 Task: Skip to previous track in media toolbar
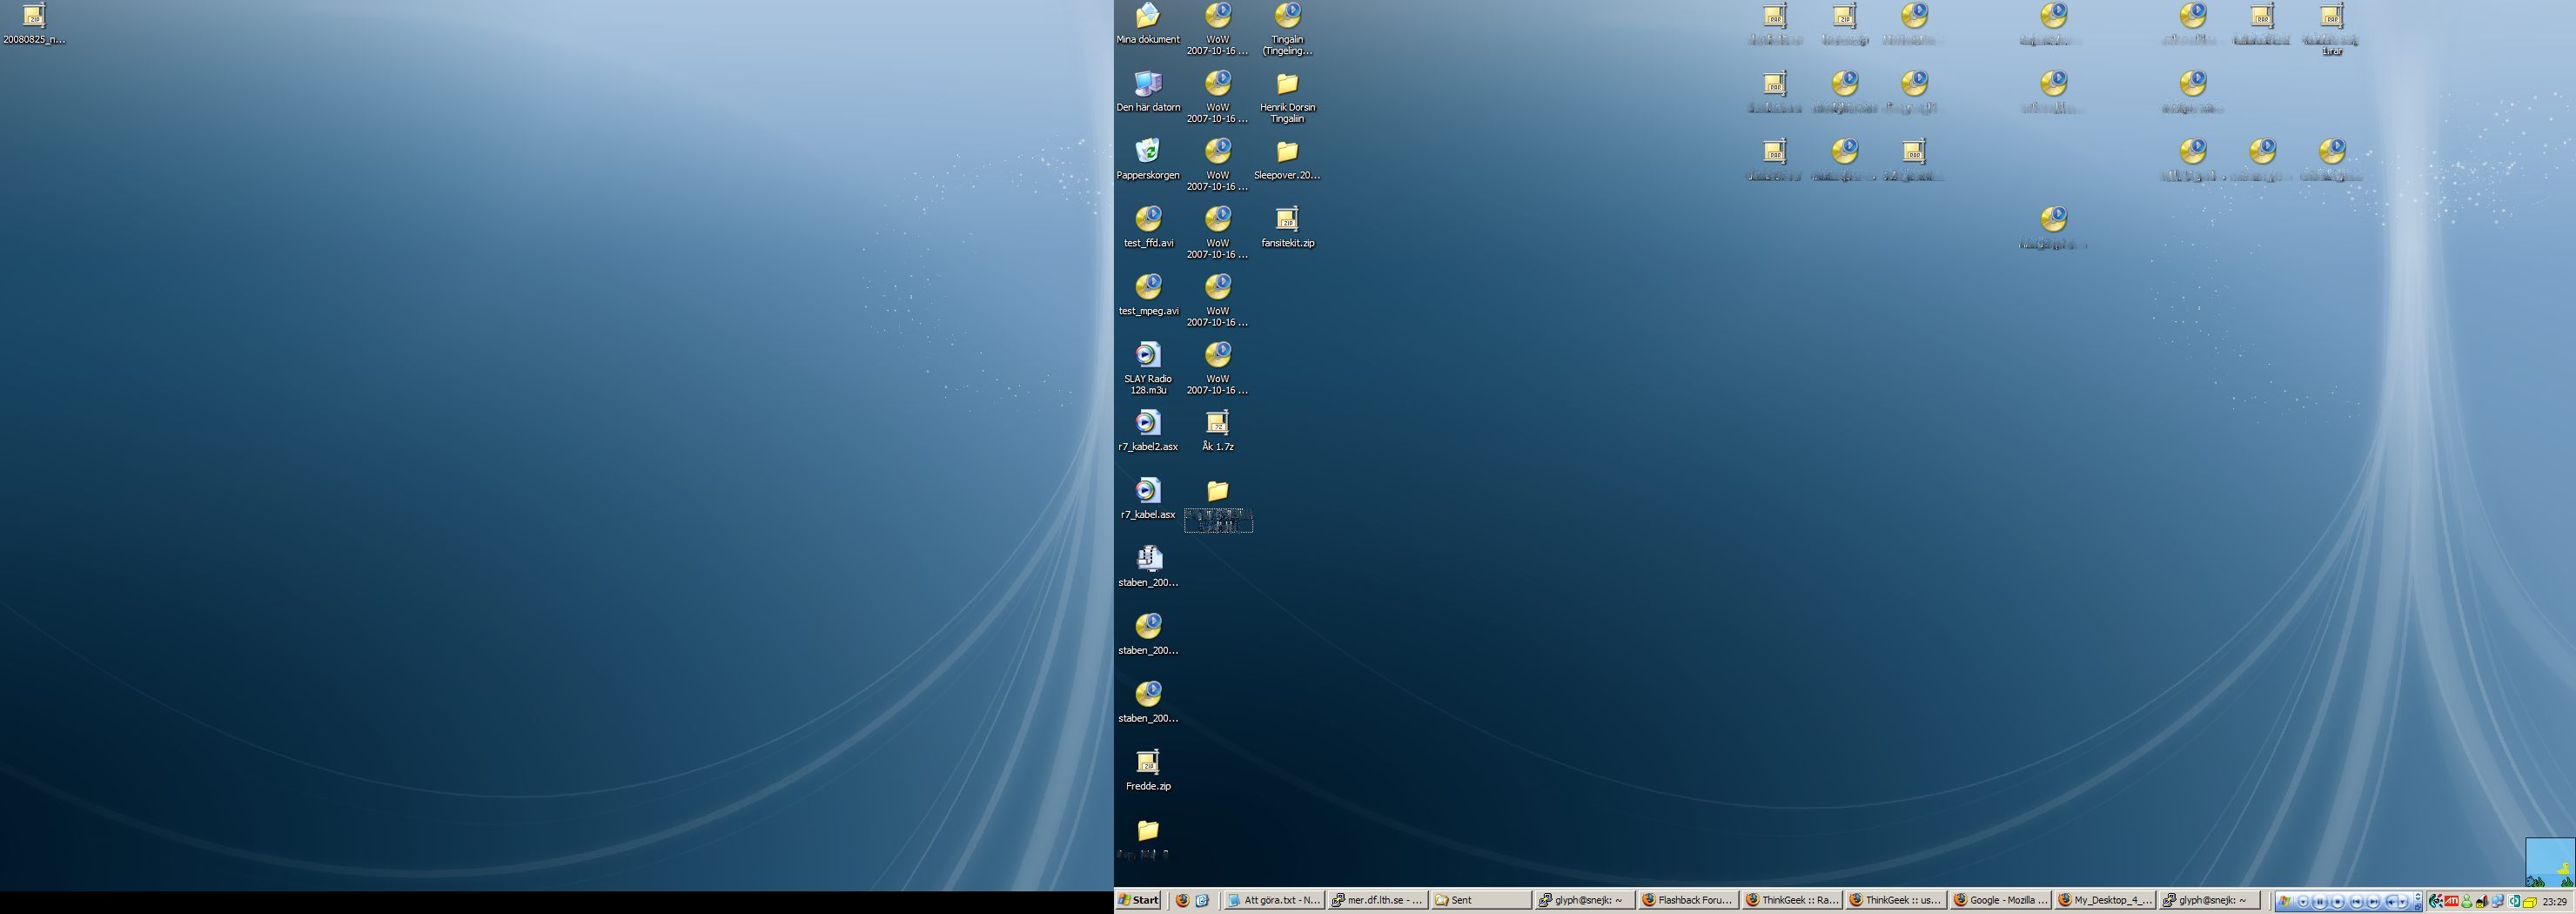click(2356, 902)
